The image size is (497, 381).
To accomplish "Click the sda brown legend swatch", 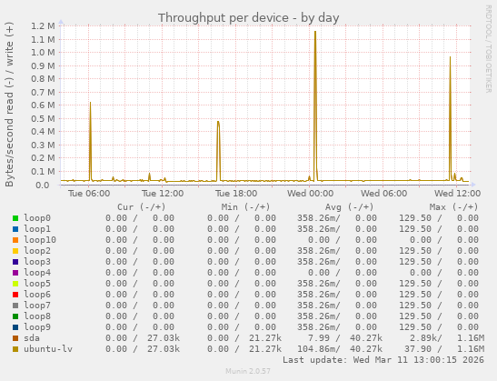I will pos(15,338).
